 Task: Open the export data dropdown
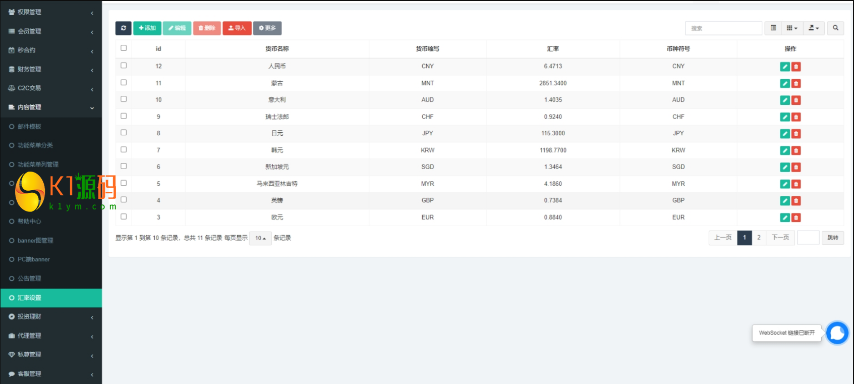click(814, 28)
